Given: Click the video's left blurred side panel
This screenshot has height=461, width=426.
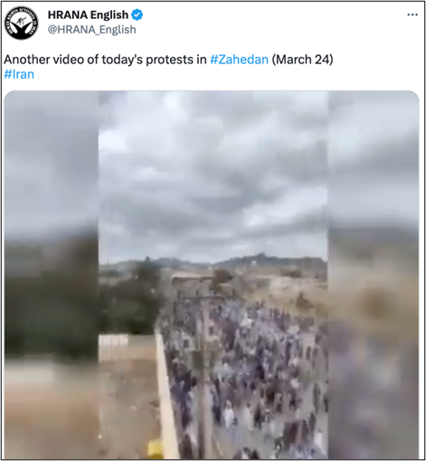Looking at the screenshot, I should pyautogui.click(x=52, y=275).
